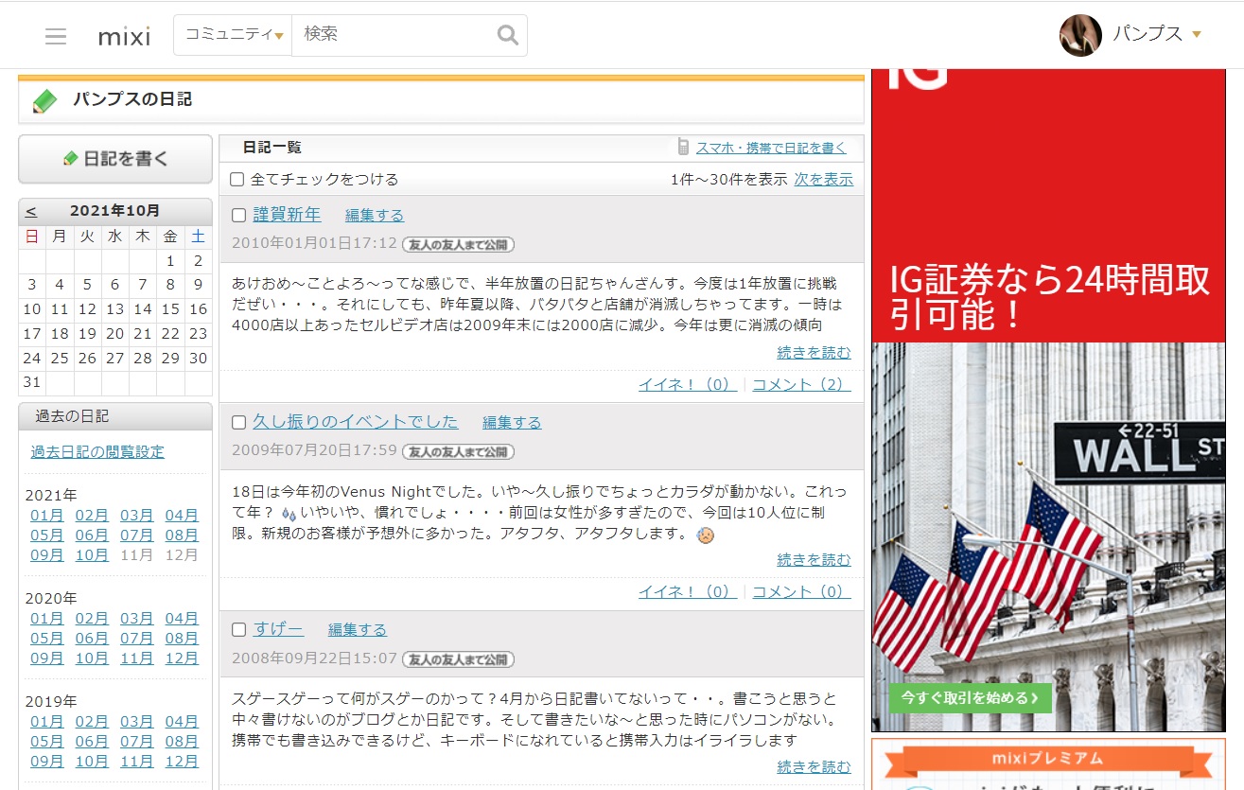Screen dimensions: 1244x790
Task: Open the コミュニティ search category dropdown
Action: tap(234, 35)
